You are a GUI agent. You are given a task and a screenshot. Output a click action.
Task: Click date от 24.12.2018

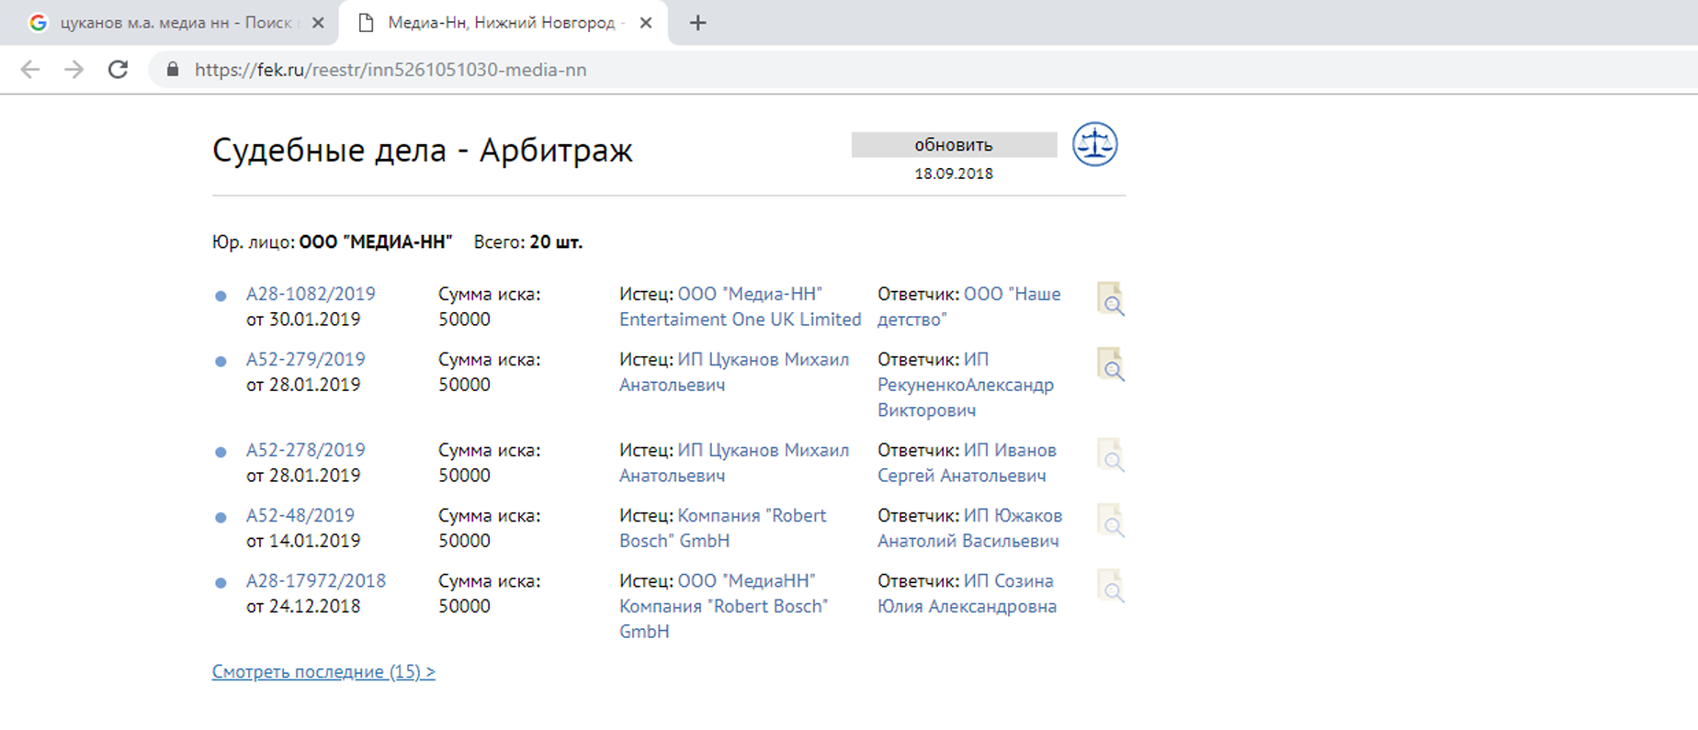tap(303, 606)
